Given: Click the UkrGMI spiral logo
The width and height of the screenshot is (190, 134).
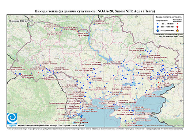Looking at the screenshot, I should click(12, 119).
